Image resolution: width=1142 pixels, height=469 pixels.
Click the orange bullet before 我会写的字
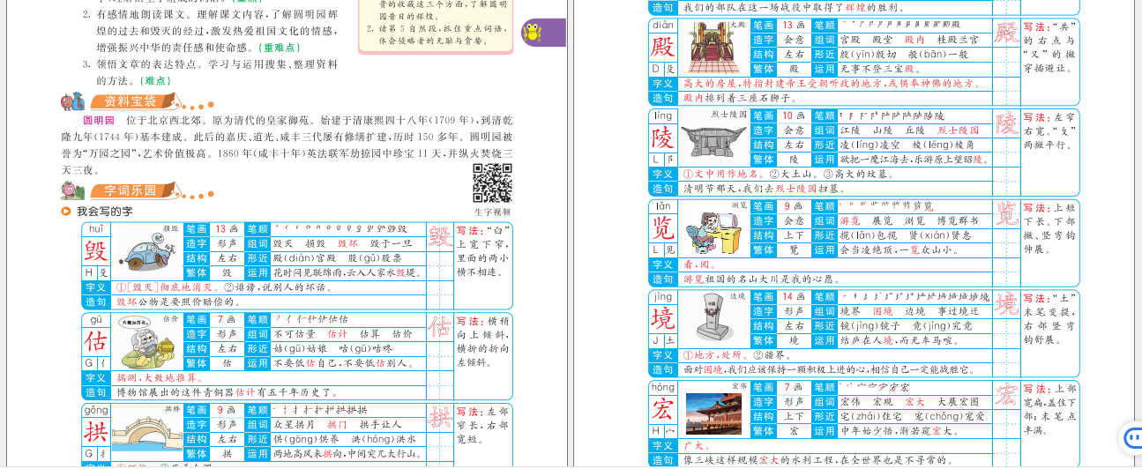pos(66,212)
